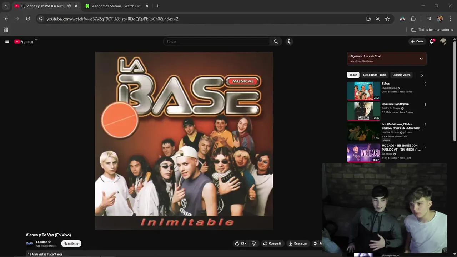Open Una Calle Nos Separa title
Screen dimensions: 457x257
[x=395, y=104]
